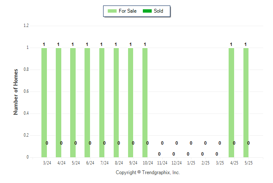This screenshot has width=273, height=183.
Task: Click the 6/24 For Sale bar
Action: pyautogui.click(x=87, y=103)
